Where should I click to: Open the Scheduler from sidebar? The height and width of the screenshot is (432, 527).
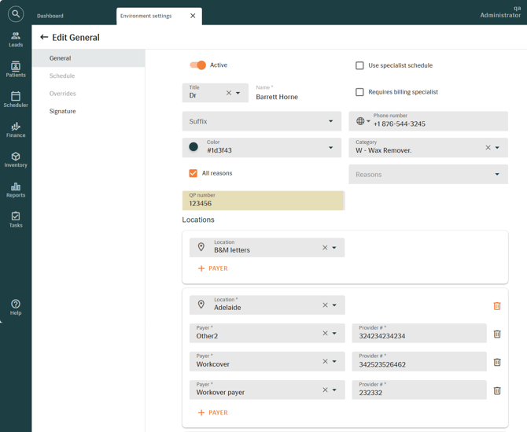point(16,99)
